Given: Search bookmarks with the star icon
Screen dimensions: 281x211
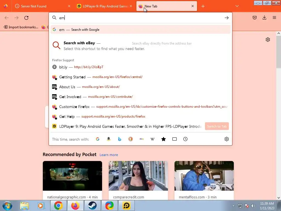Looking at the screenshot, I should pyautogui.click(x=164, y=139).
